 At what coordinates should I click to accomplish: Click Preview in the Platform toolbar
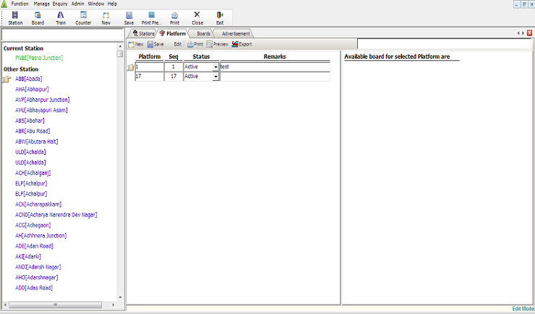217,44
